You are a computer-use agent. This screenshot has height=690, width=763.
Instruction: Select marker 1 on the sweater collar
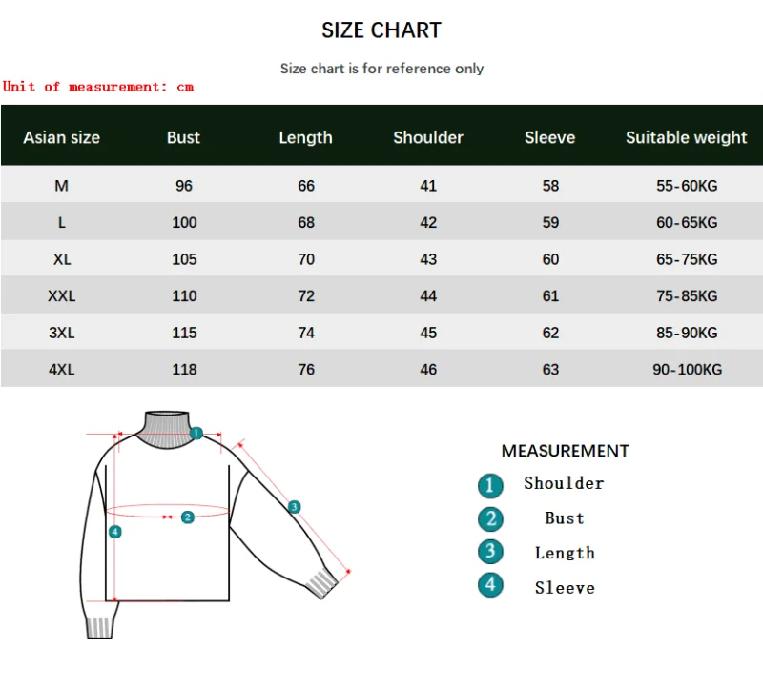click(x=196, y=433)
